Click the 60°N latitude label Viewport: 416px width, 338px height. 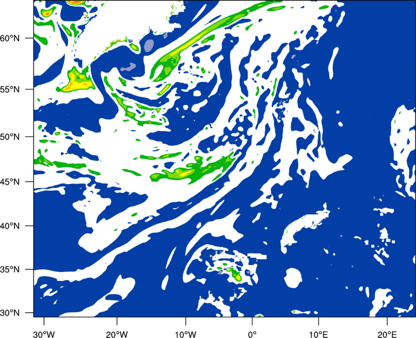[x=10, y=38]
